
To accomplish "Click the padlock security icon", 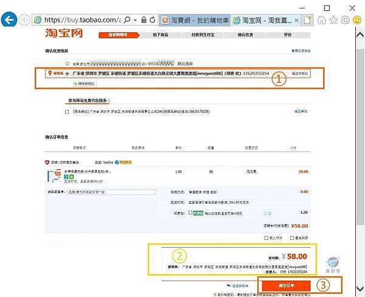I will [144, 20].
